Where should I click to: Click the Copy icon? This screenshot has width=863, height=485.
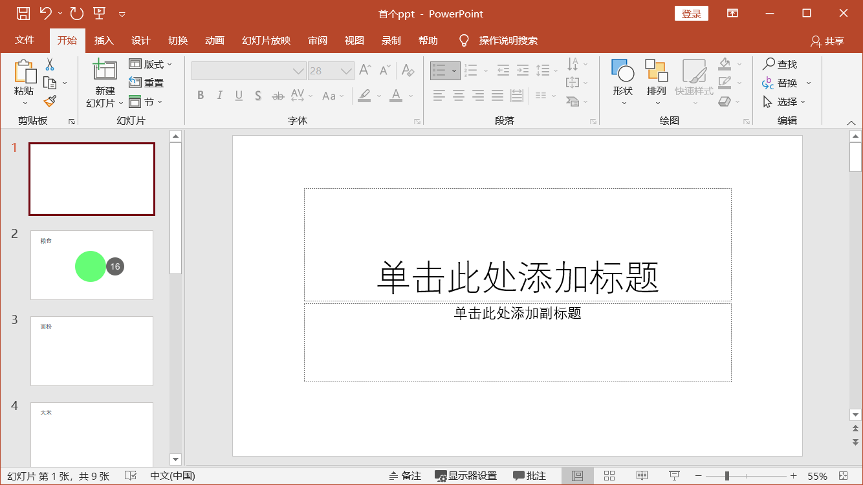click(x=50, y=83)
